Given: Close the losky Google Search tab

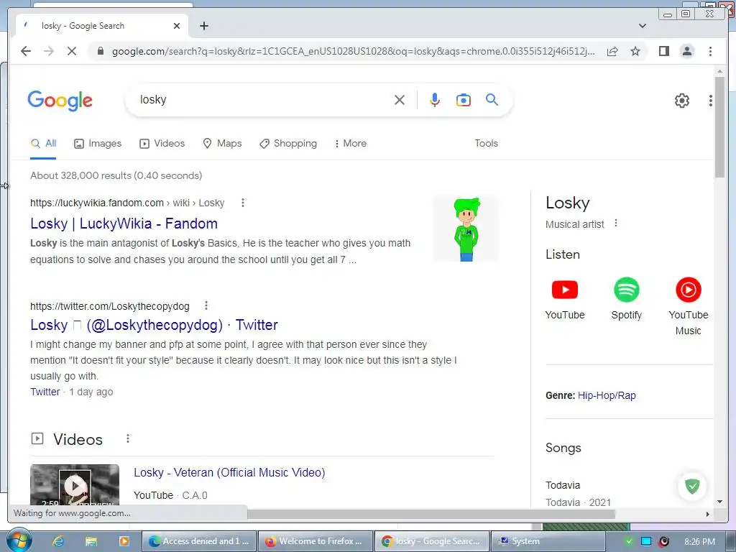Looking at the screenshot, I should point(177,26).
